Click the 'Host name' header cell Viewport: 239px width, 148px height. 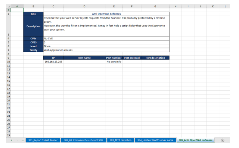tap(84, 58)
